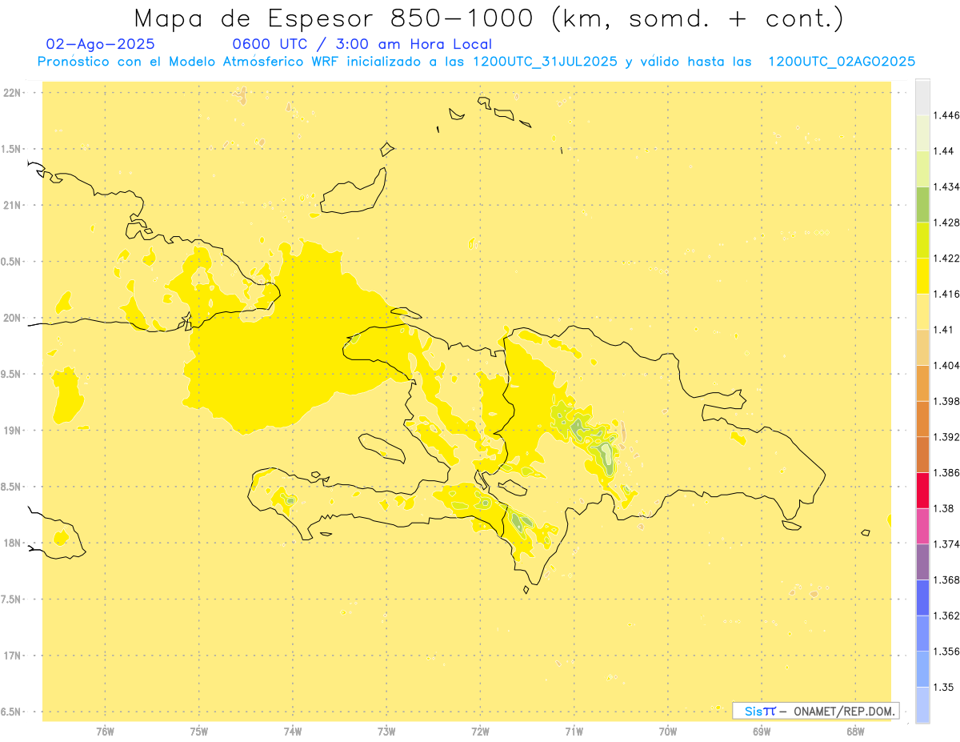
Task: Click legend value '1.41'
Action: [x=943, y=330]
